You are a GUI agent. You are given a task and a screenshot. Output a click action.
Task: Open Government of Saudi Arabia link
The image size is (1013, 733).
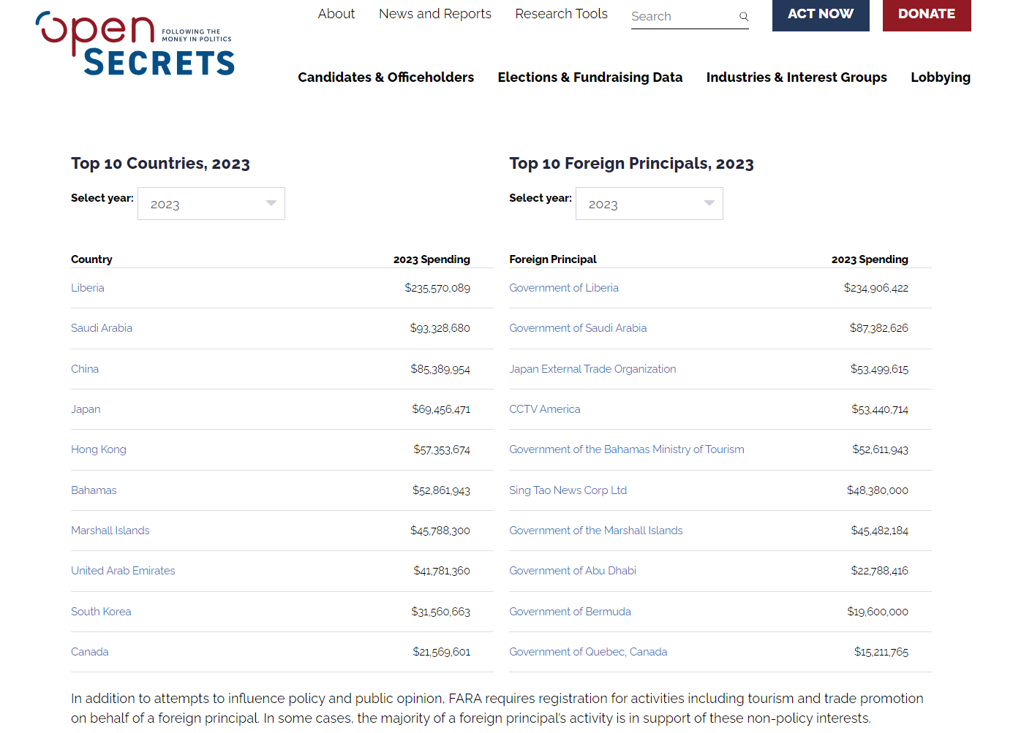(x=578, y=328)
